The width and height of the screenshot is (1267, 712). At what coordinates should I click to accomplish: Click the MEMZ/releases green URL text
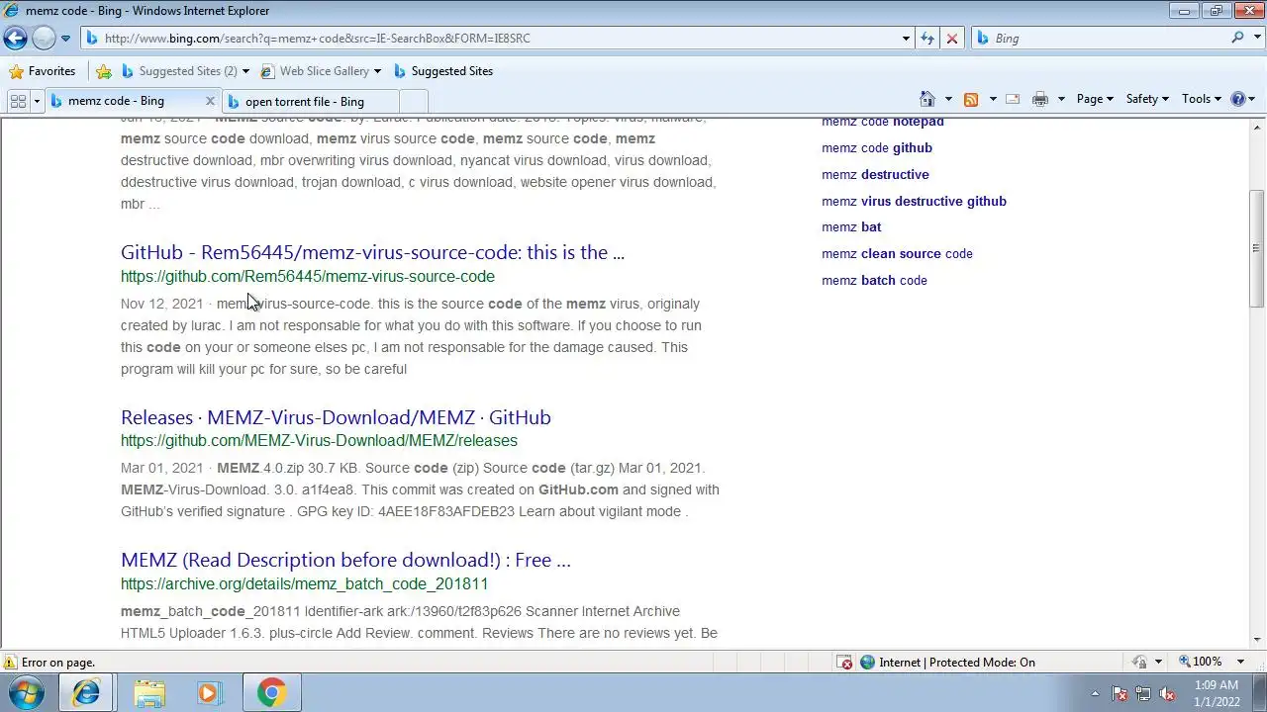click(x=319, y=441)
